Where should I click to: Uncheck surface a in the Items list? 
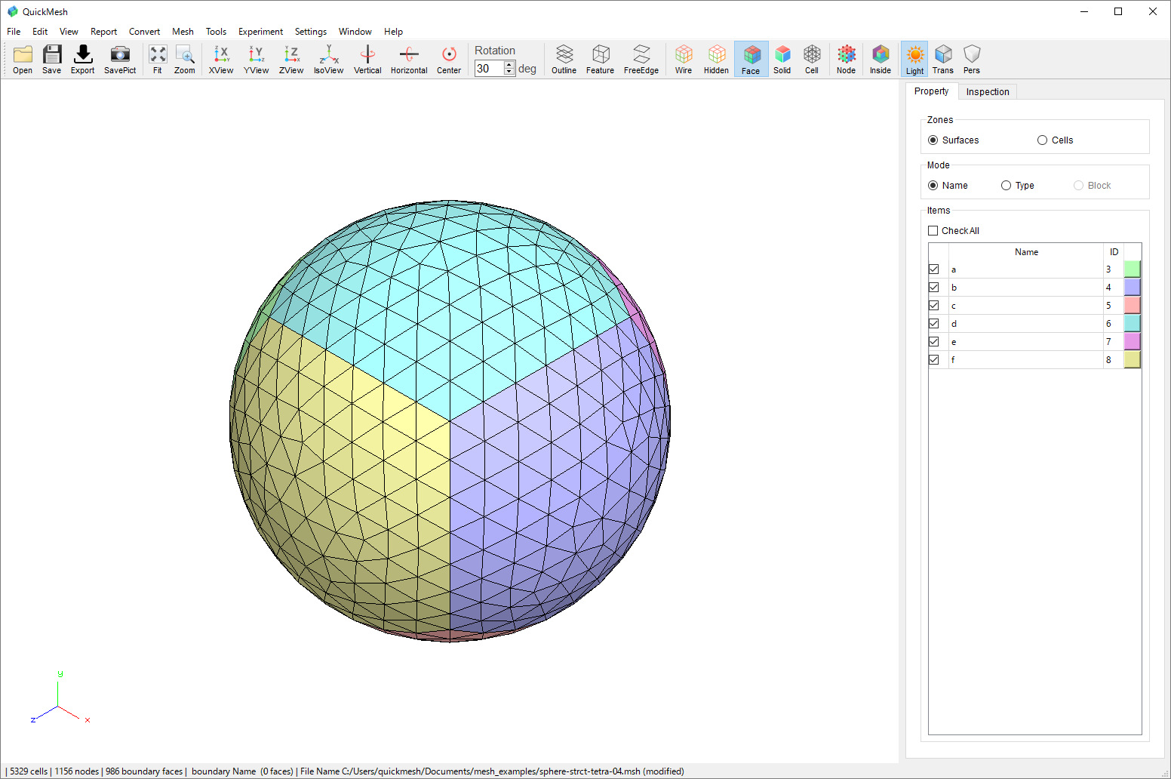934,269
